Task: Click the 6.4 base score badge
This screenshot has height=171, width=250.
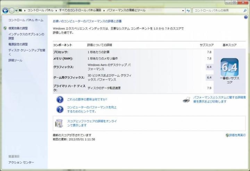Action: (x=229, y=67)
